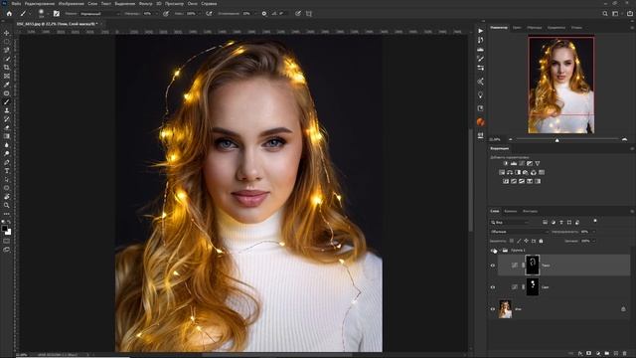Add a Brightness/Contrast adjustment
This screenshot has height=358, width=636.
(x=506, y=163)
